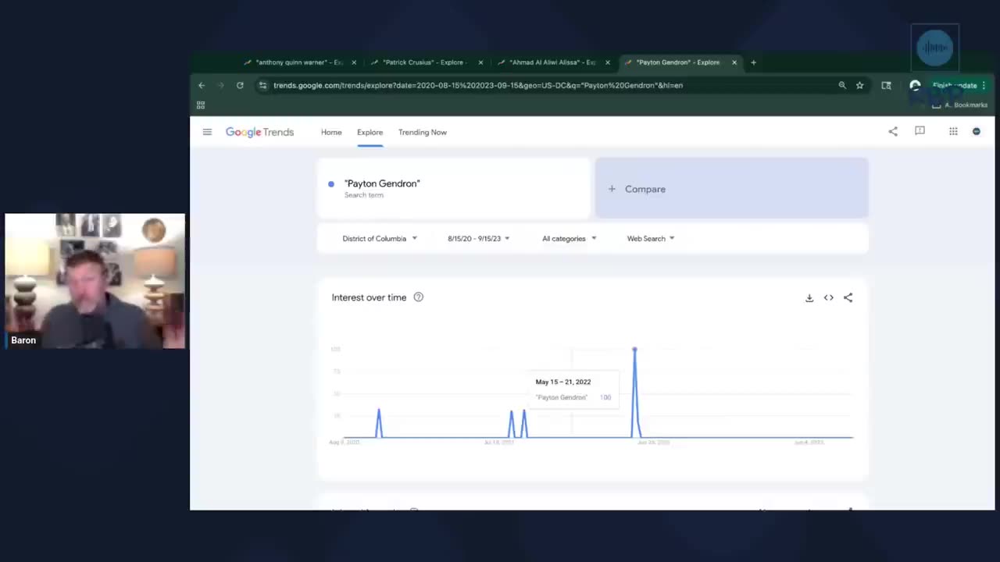Click the "Payton Gendron" search term box
The image size is (1000, 562).
[x=453, y=188]
